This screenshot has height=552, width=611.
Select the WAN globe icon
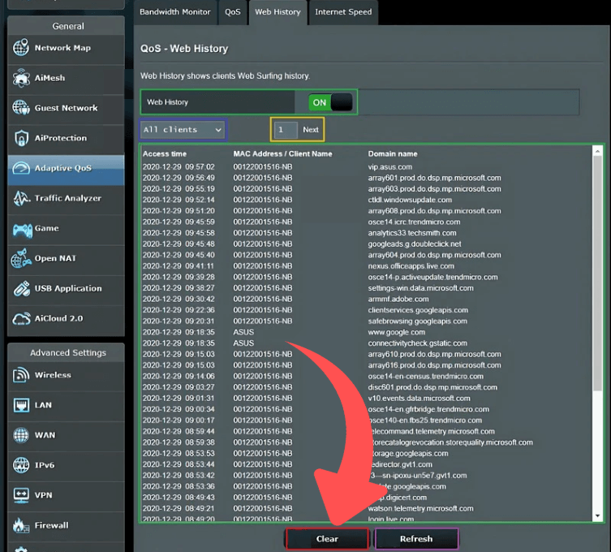pos(20,435)
